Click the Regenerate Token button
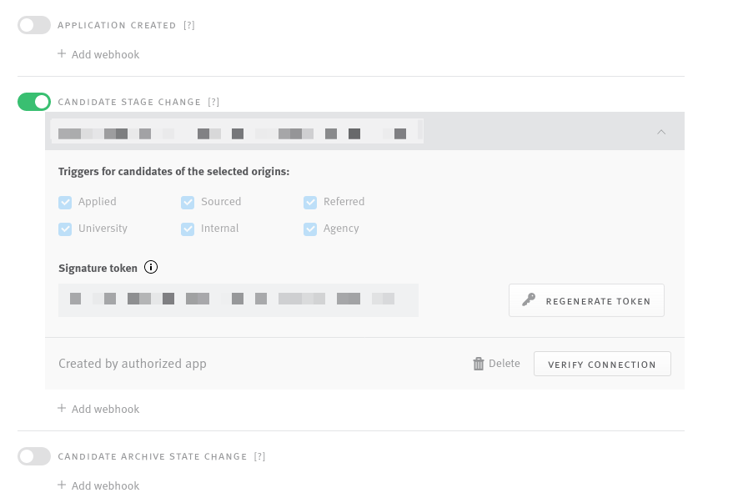Image resolution: width=743 pixels, height=503 pixels. point(586,300)
